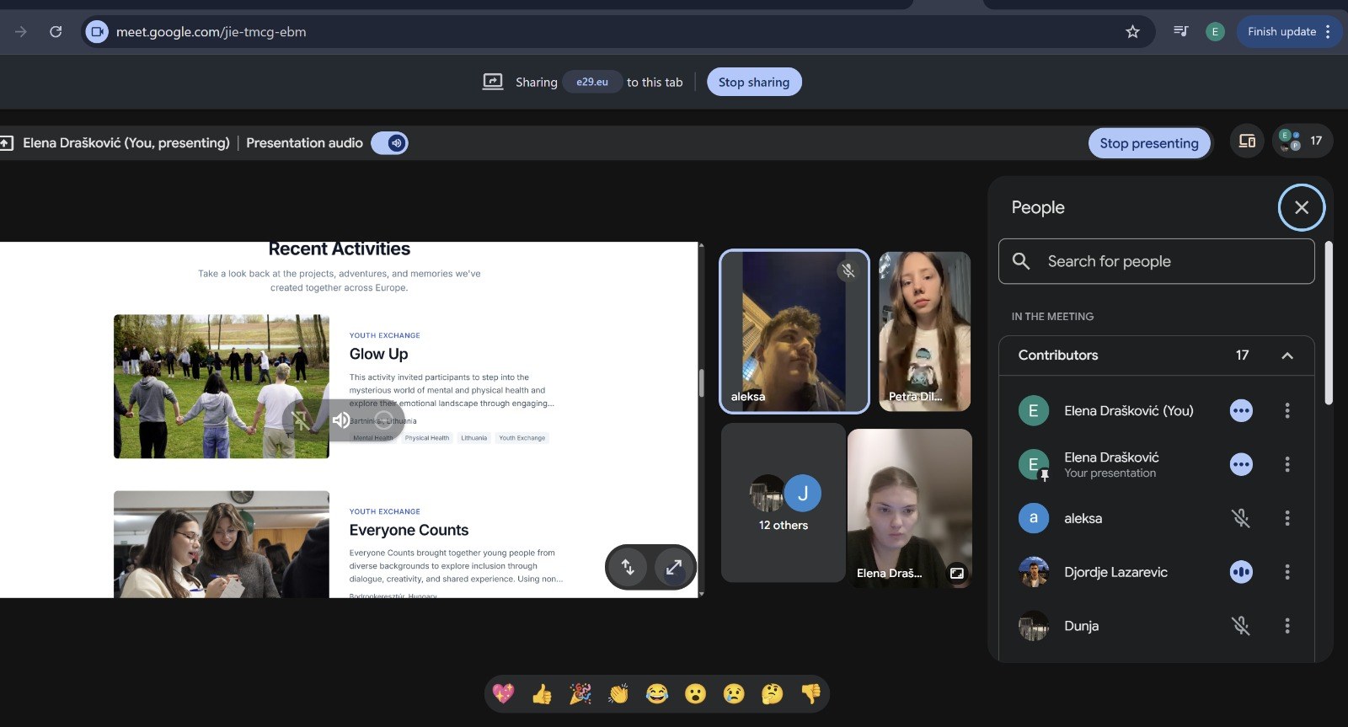This screenshot has width=1348, height=727.
Task: Click the Glow Up group photo
Action: point(222,387)
